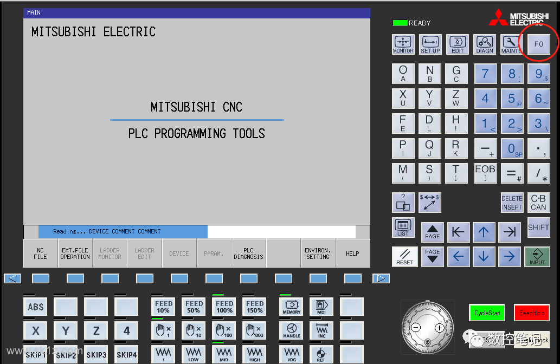Viewport: 560px width, 364px height.
Task: Open the NC FILE menu
Action: tap(40, 253)
